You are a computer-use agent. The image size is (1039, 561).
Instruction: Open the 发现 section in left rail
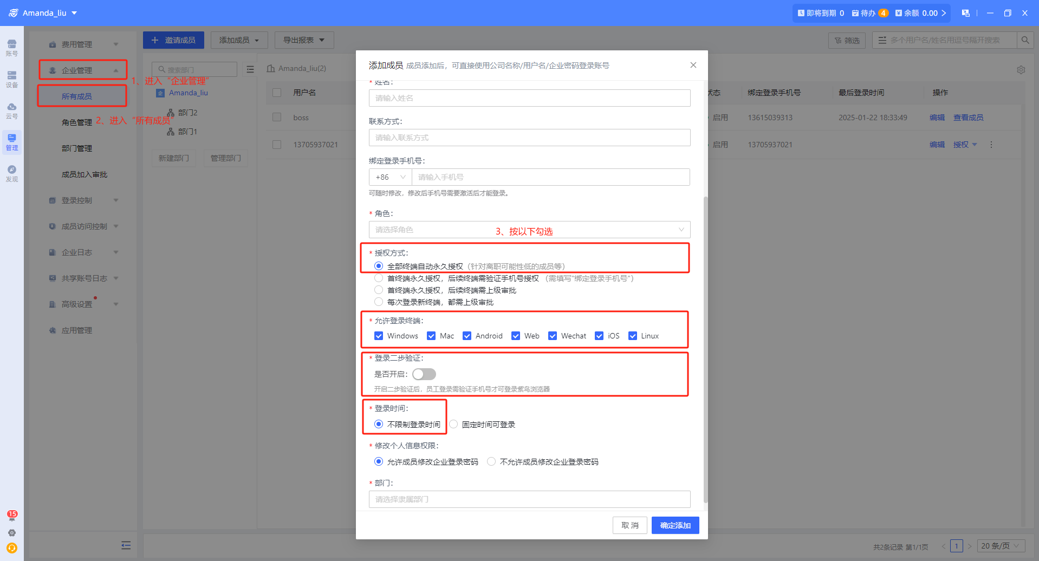click(12, 173)
